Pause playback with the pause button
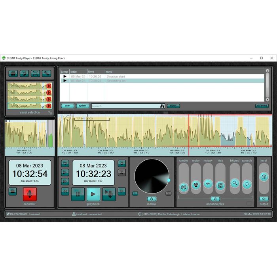This screenshot has width=277, height=277. [78, 194]
